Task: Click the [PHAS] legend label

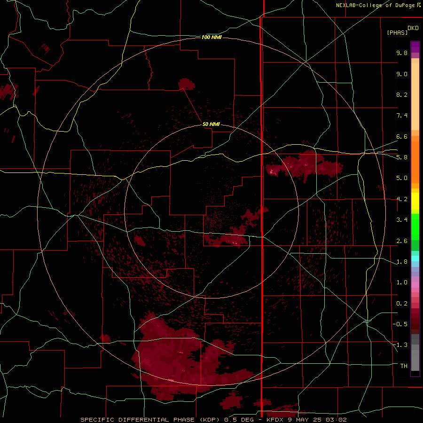Action: [397, 32]
